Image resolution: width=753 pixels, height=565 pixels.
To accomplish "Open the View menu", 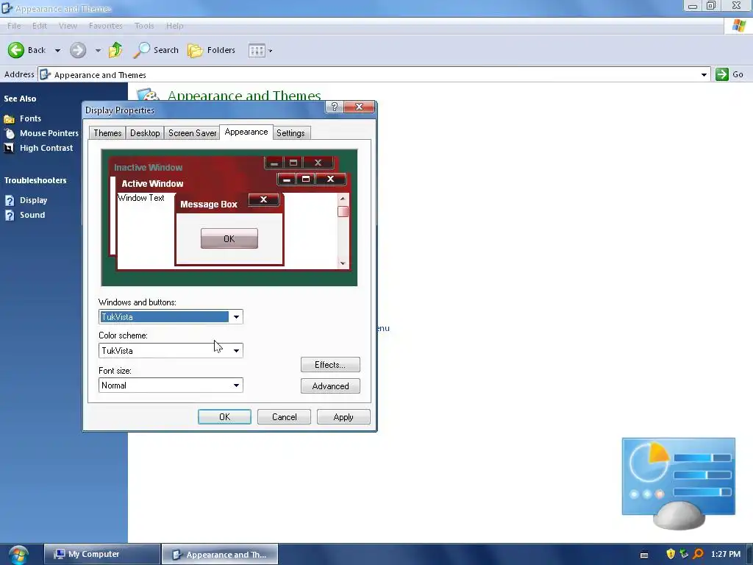I will tap(68, 26).
